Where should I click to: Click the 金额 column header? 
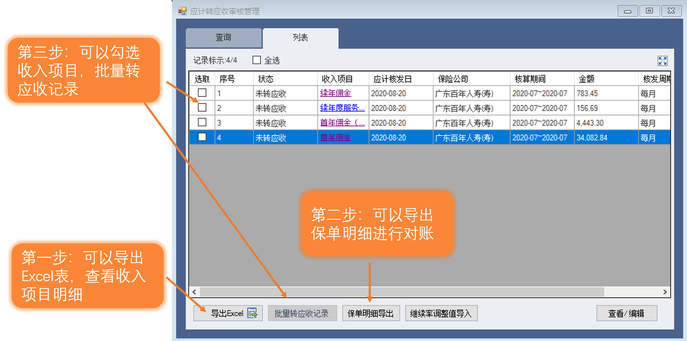pos(586,79)
